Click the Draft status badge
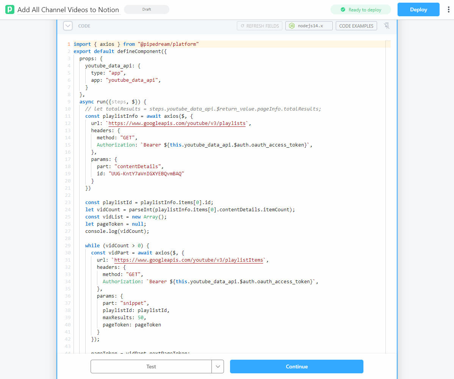454x379 pixels. coord(147,9)
